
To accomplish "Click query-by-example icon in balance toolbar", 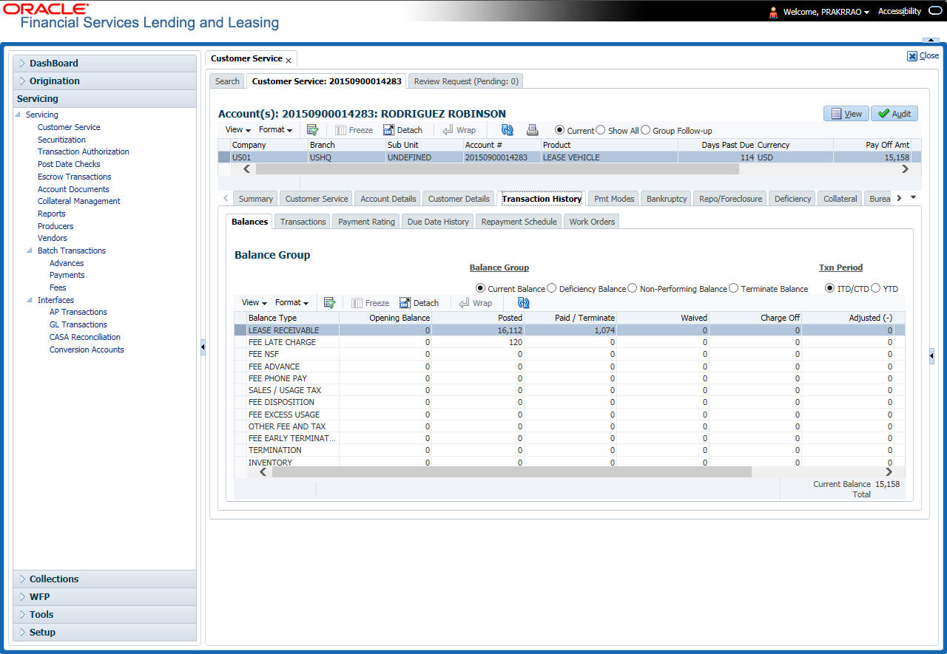I will click(329, 303).
